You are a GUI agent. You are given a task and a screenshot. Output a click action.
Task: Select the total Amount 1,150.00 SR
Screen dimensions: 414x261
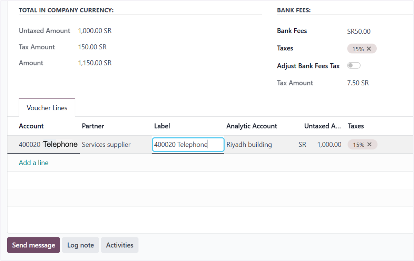(95, 63)
